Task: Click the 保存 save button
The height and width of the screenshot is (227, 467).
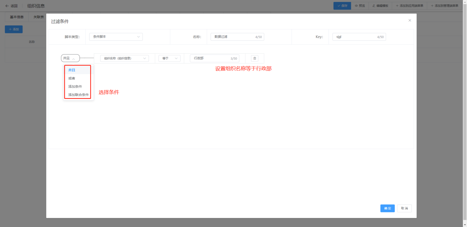Action: point(342,6)
